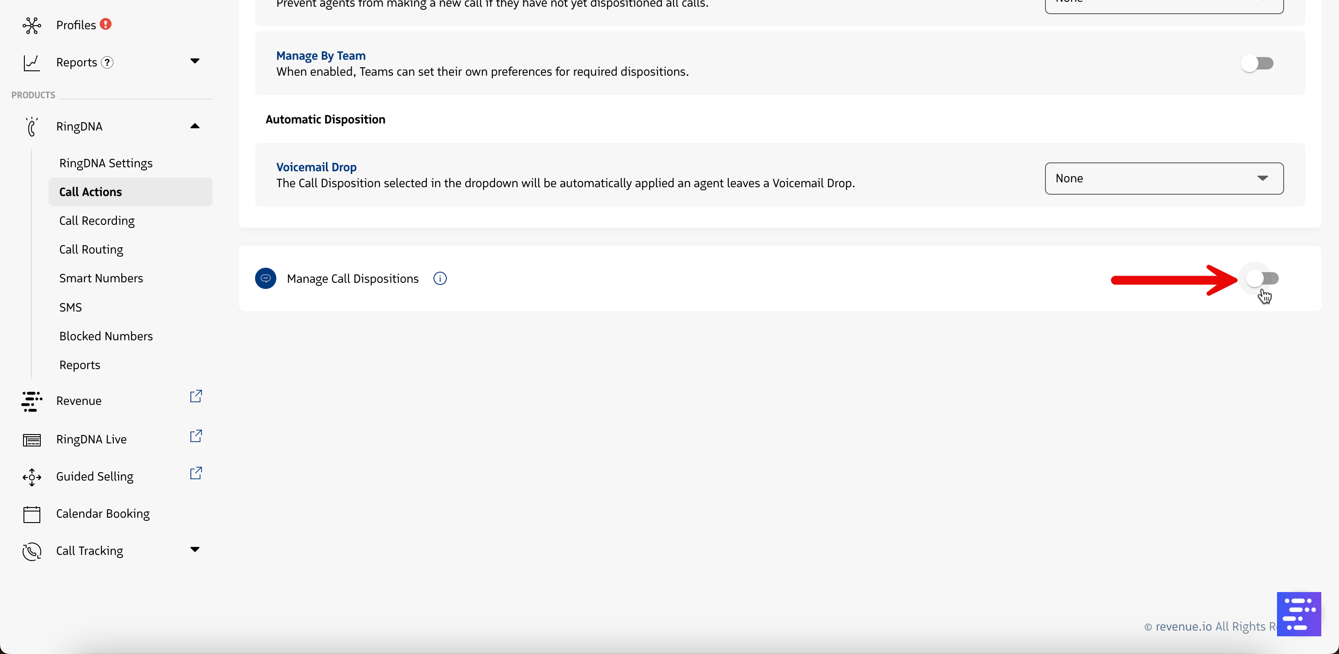Enable the Manage By Team toggle
Screen dimensions: 1339x654
(x=1257, y=63)
